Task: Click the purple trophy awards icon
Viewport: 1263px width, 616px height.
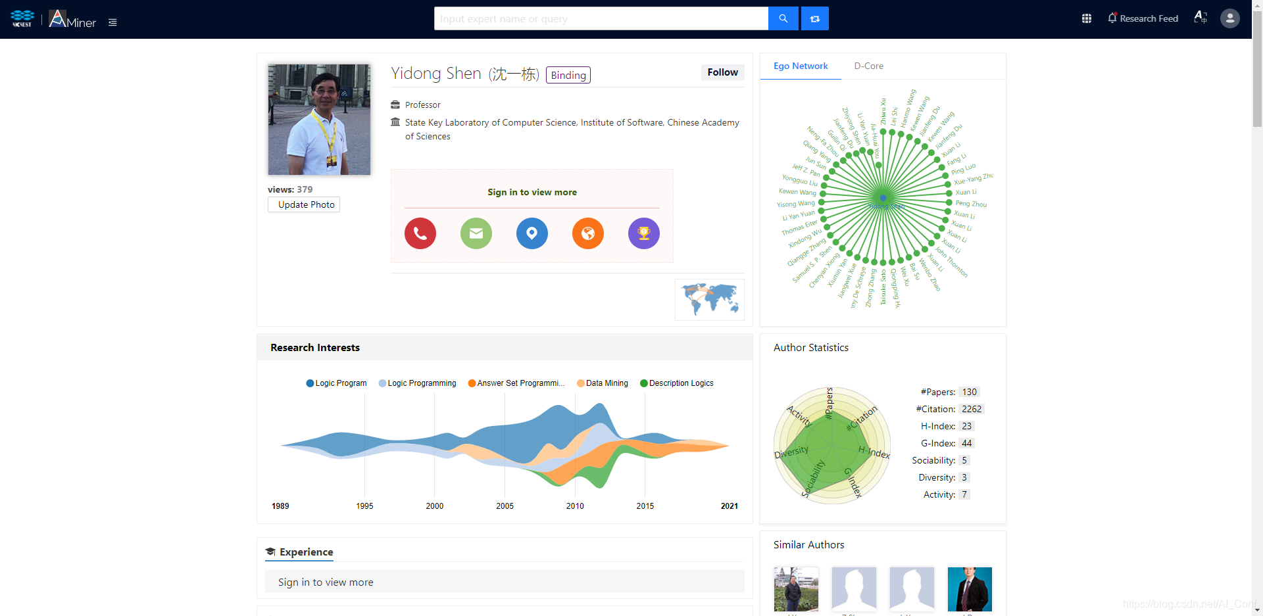Action: click(644, 233)
